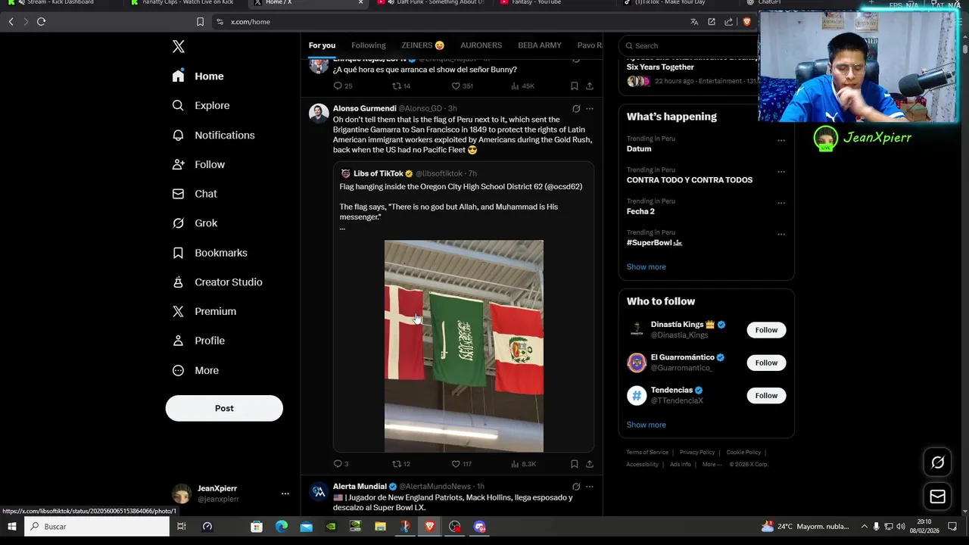Follow Dinastía Kings
Viewport: 969px width, 545px height.
click(766, 330)
